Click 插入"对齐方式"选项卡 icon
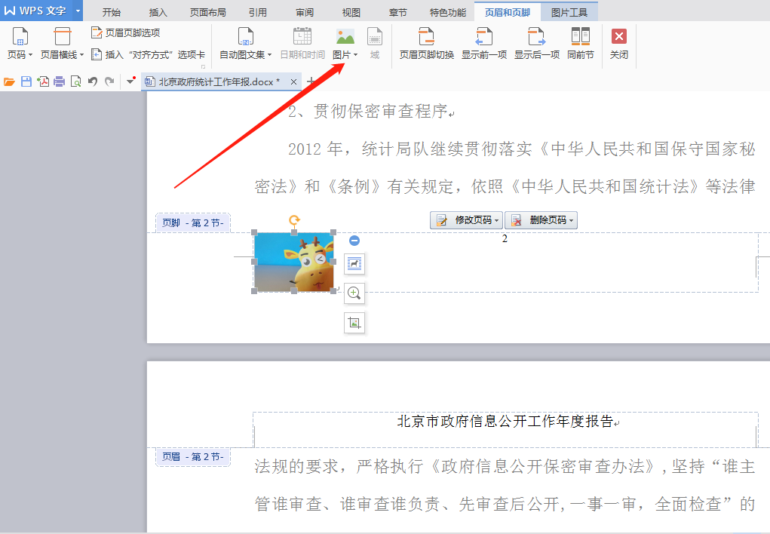The image size is (770, 534). point(97,54)
